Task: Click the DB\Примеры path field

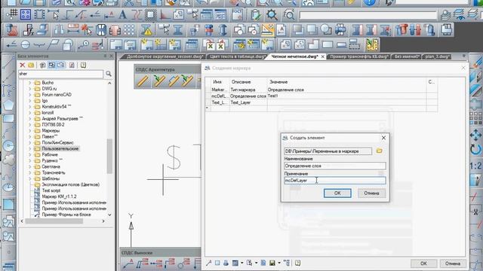Action: [328, 151]
